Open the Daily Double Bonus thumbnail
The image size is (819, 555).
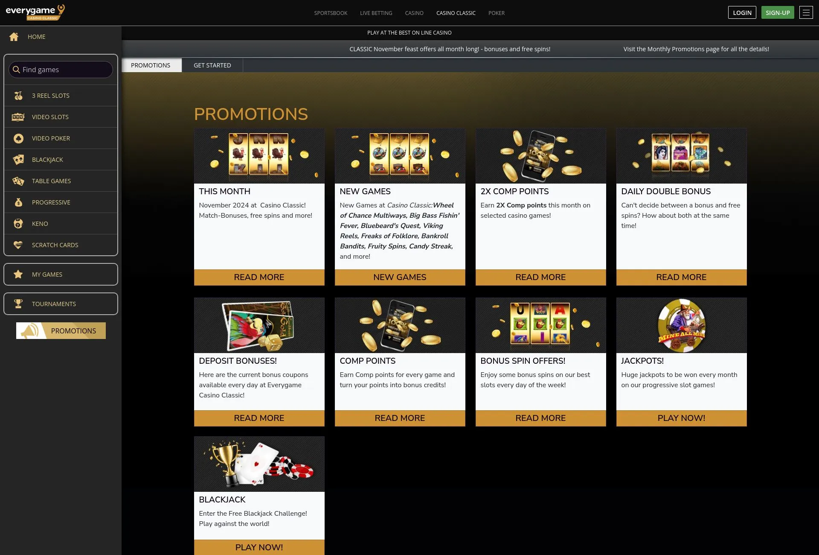tap(681, 156)
